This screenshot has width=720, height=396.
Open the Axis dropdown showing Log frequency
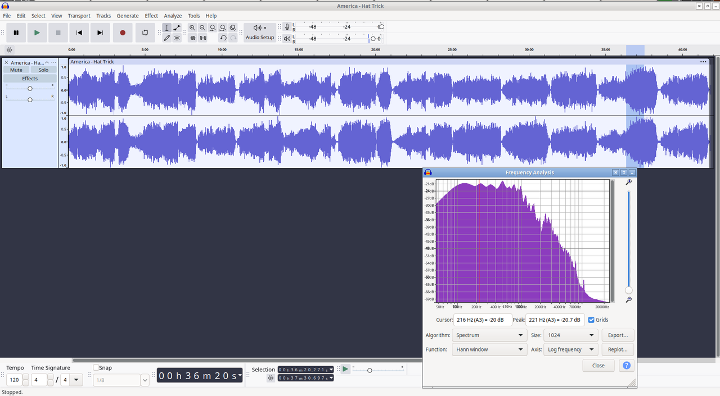(x=570, y=349)
